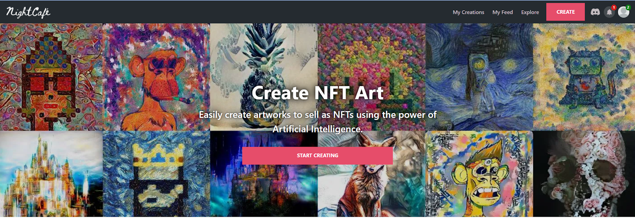
Task: Open the user profile avatar
Action: pyautogui.click(x=623, y=12)
